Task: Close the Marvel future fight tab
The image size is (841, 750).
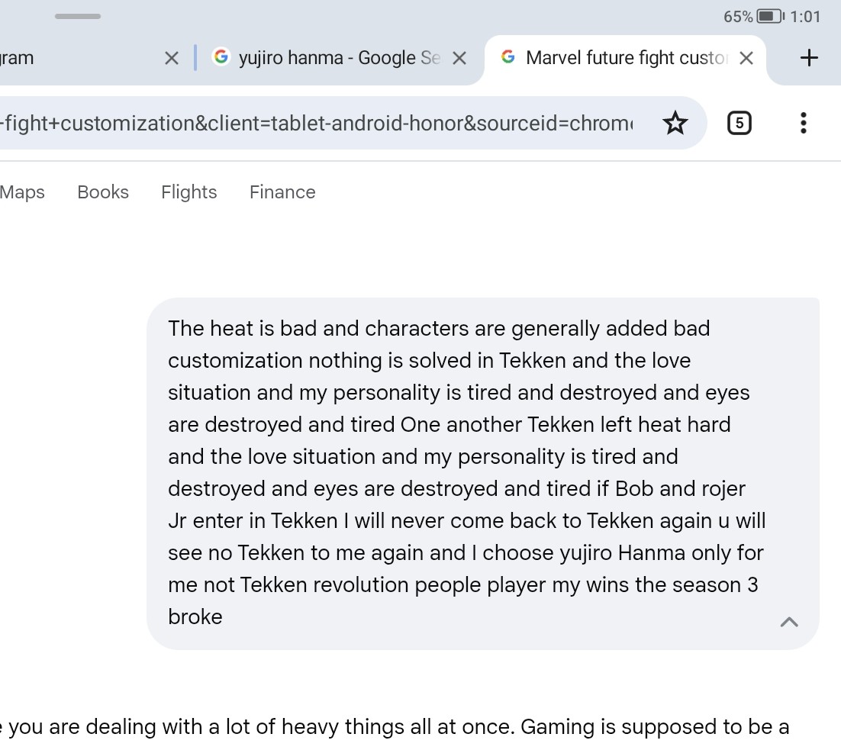Action: [746, 58]
